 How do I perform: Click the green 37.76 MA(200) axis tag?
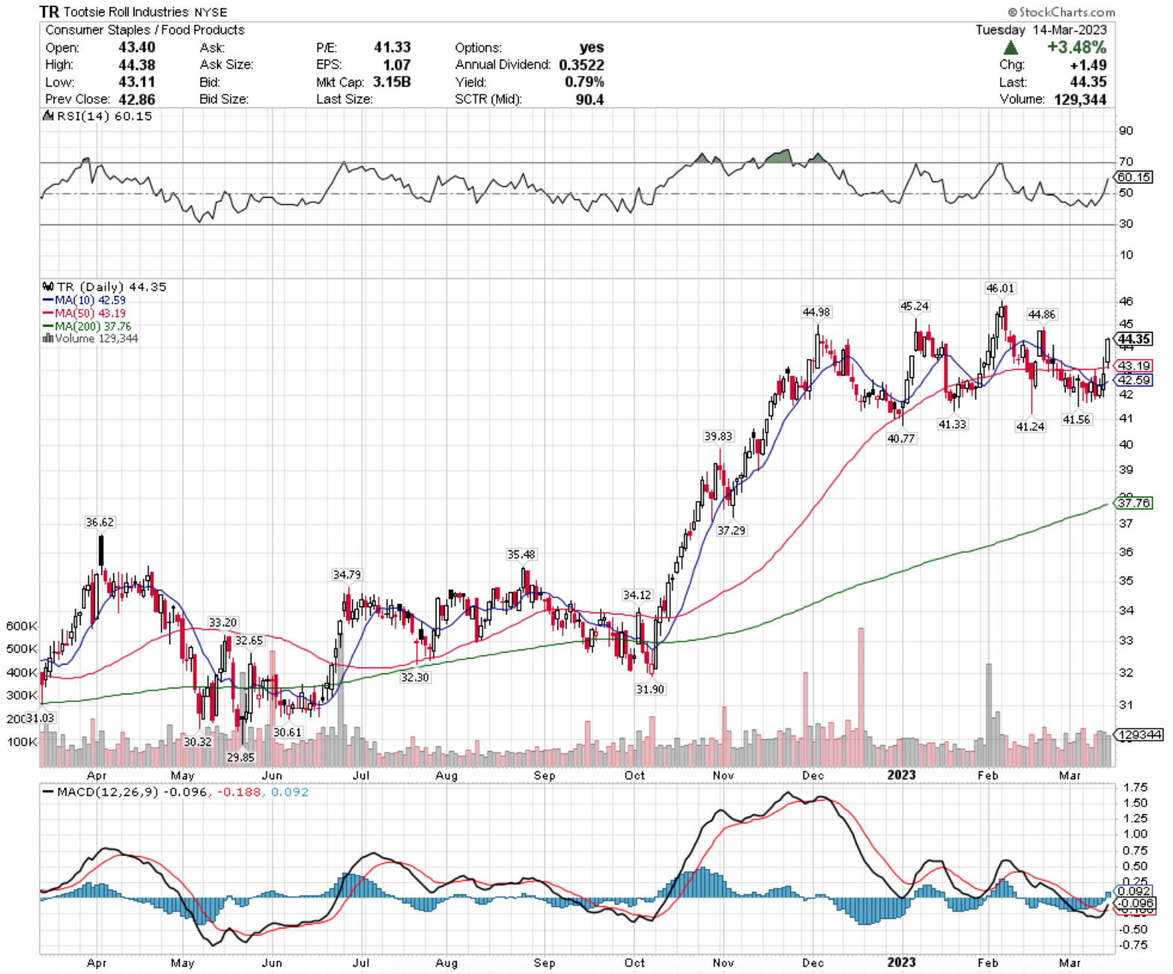1133,503
